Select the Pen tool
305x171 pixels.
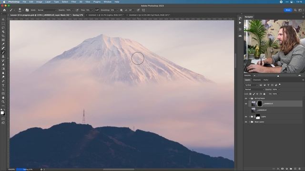pyautogui.click(x=3, y=81)
